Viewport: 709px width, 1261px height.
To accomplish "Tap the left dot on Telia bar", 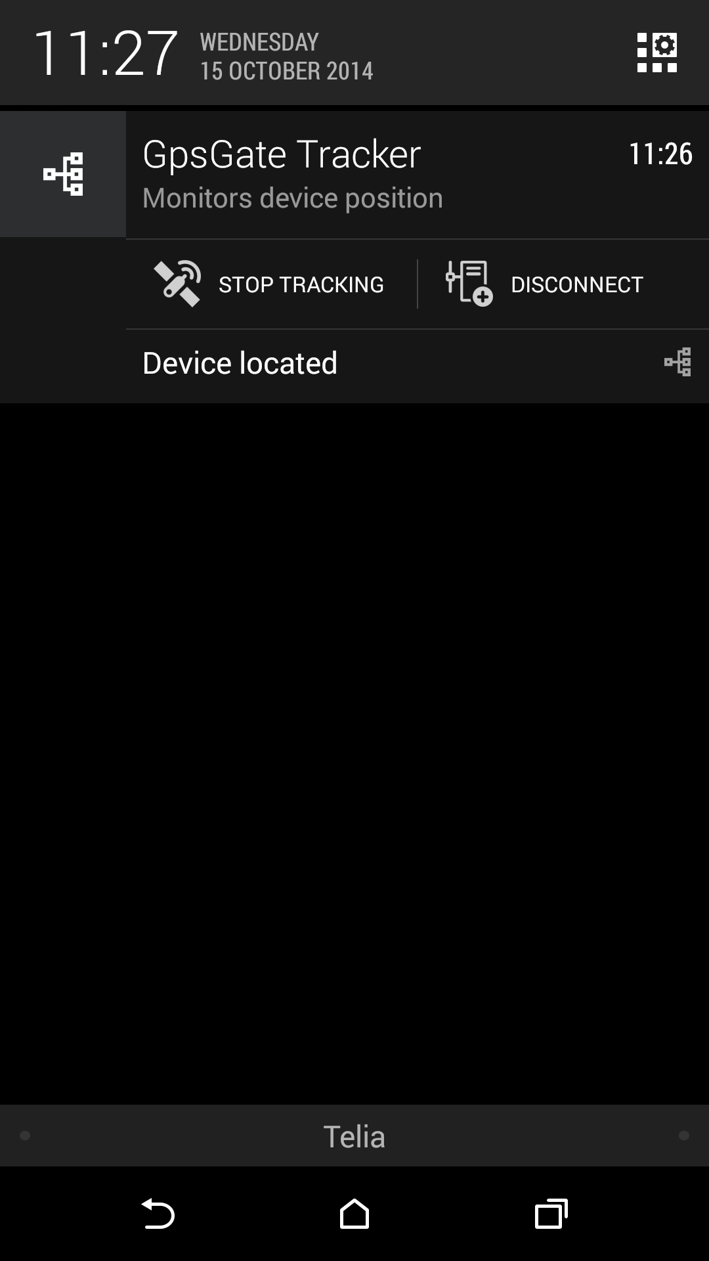I will pyautogui.click(x=25, y=1136).
